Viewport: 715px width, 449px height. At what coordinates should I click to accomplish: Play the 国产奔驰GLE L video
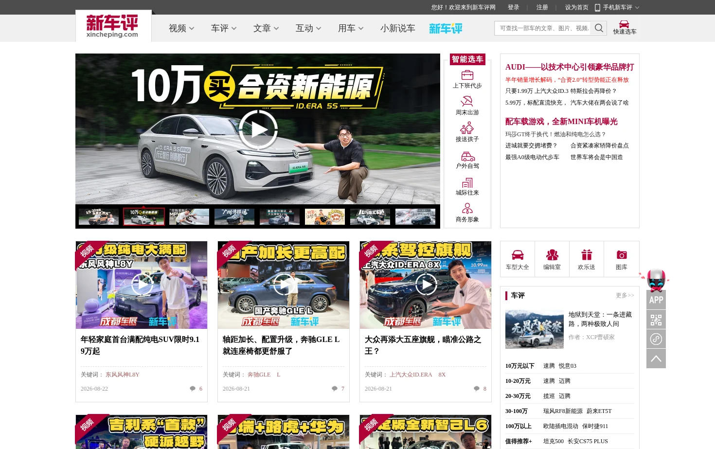pyautogui.click(x=284, y=285)
